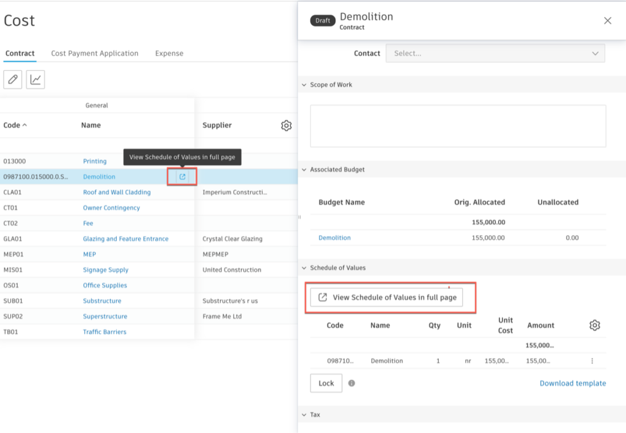This screenshot has height=433, width=626.
Task: Click supplier Frame Me Ltd
Action: [x=222, y=316]
